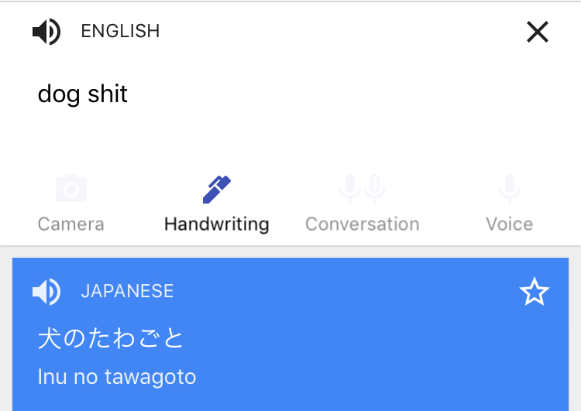
Task: Select the Japanese translated text 犬のたわごと
Action: tap(111, 338)
